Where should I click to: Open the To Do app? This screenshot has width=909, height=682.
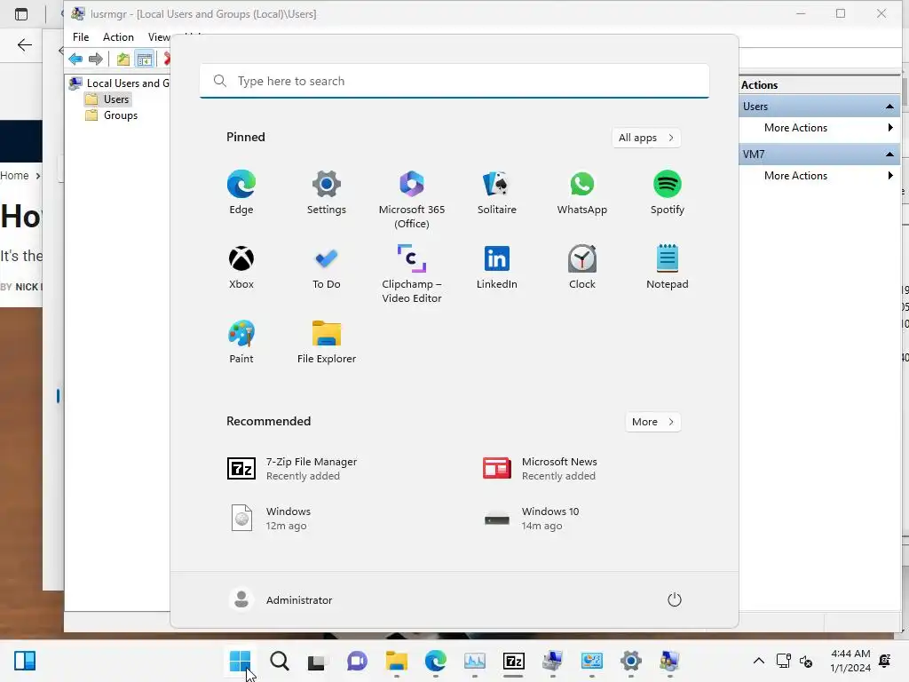tap(327, 266)
